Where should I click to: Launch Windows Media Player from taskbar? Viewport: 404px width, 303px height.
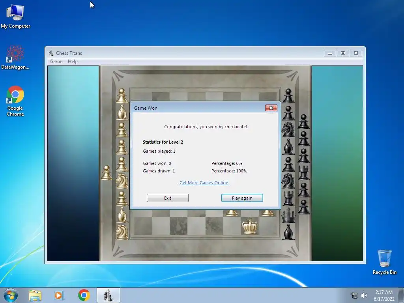pyautogui.click(x=59, y=295)
